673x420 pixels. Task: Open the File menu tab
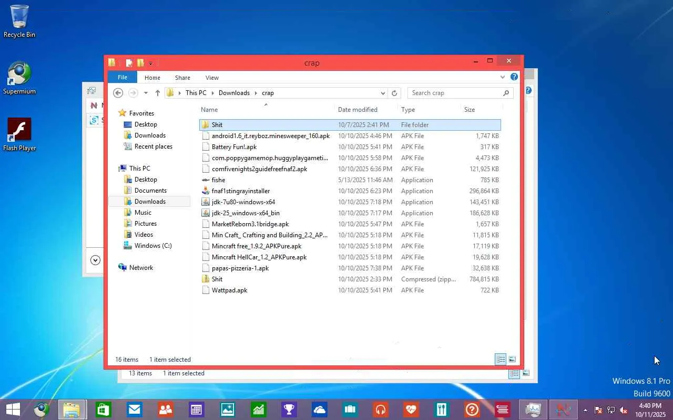coord(123,77)
